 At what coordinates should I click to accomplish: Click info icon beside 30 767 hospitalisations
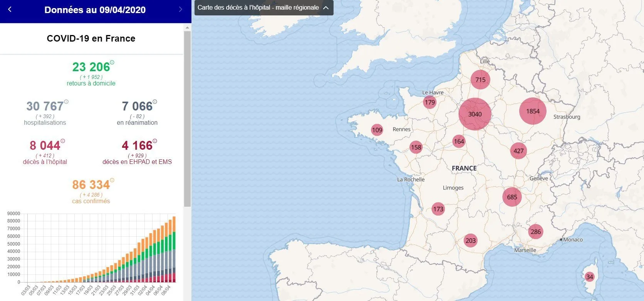tap(66, 102)
